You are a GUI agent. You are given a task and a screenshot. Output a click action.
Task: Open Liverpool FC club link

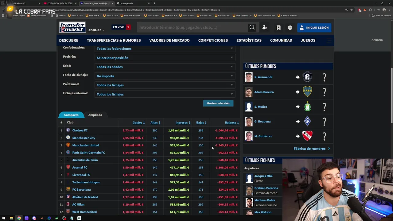pyautogui.click(x=81, y=175)
